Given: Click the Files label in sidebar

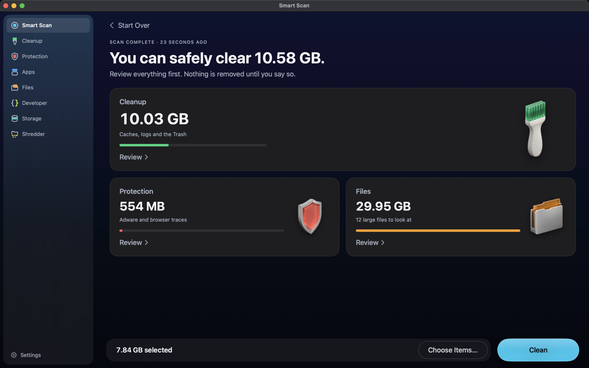Looking at the screenshot, I should click(x=28, y=87).
